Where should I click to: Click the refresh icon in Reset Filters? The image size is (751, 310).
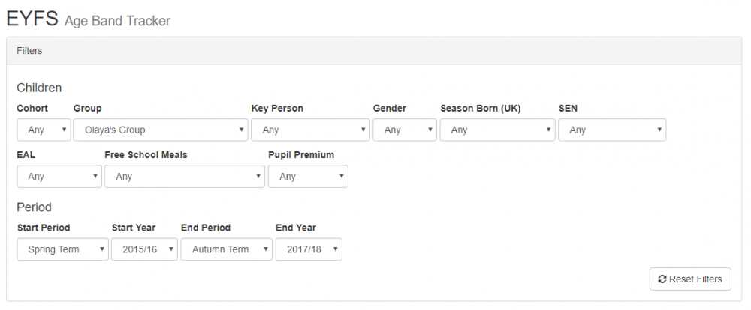[x=662, y=279]
